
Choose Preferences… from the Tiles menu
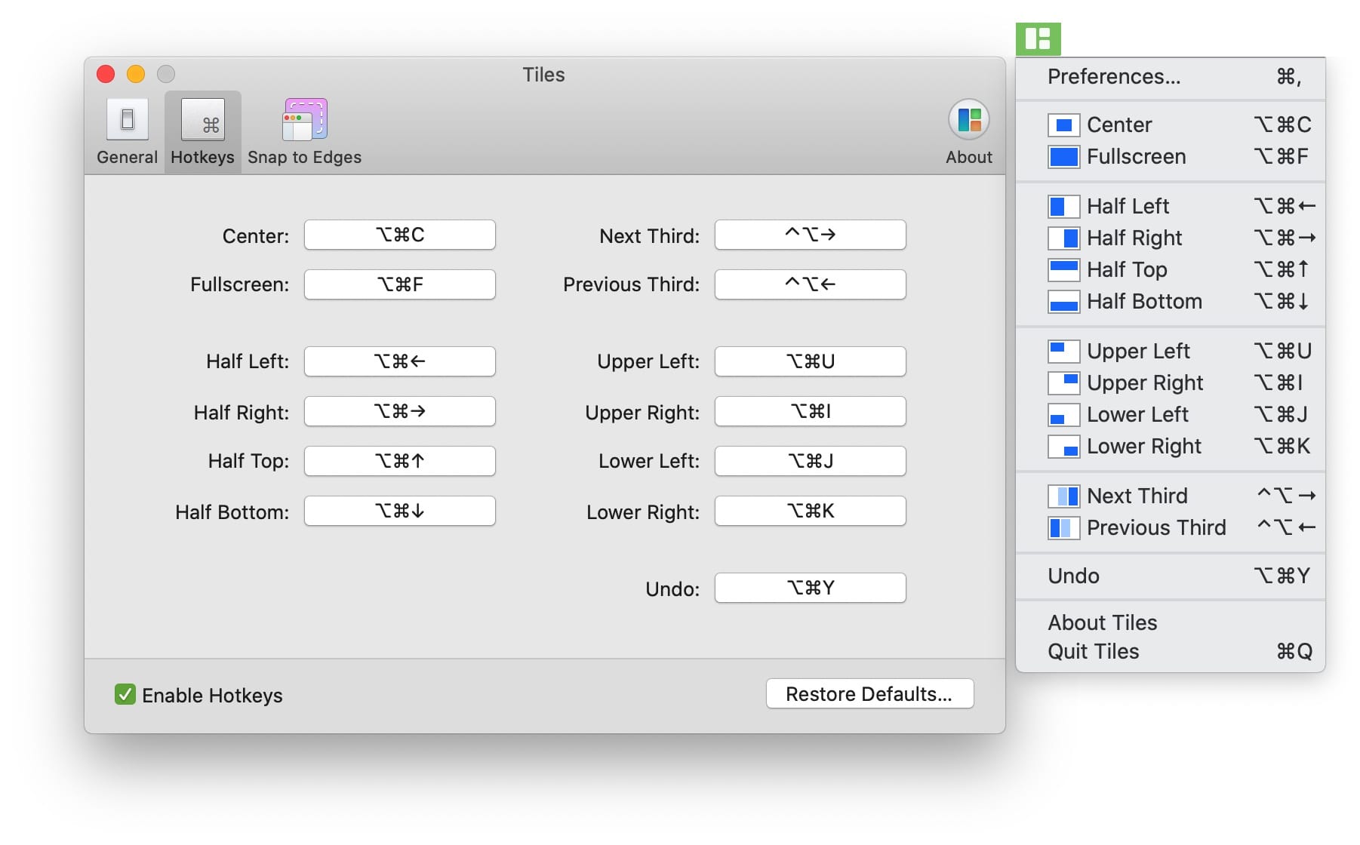pos(1114,77)
